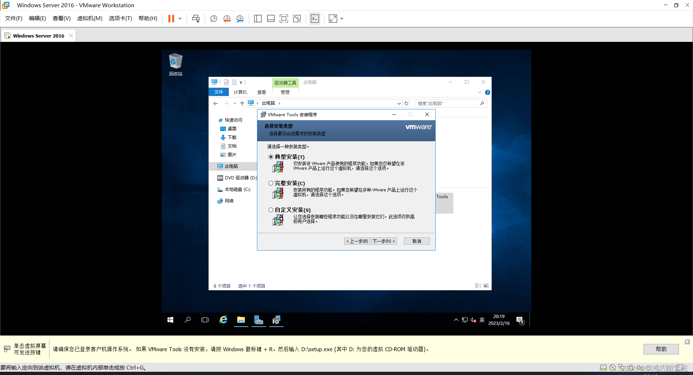Screen dimensions: 693x375
Task: Open the 计算机 ribbon tab
Action: click(240, 92)
